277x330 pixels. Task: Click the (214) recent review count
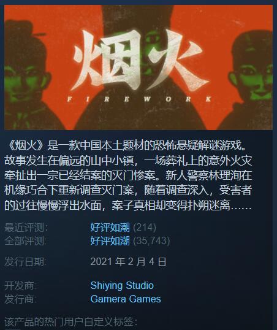click(145, 228)
